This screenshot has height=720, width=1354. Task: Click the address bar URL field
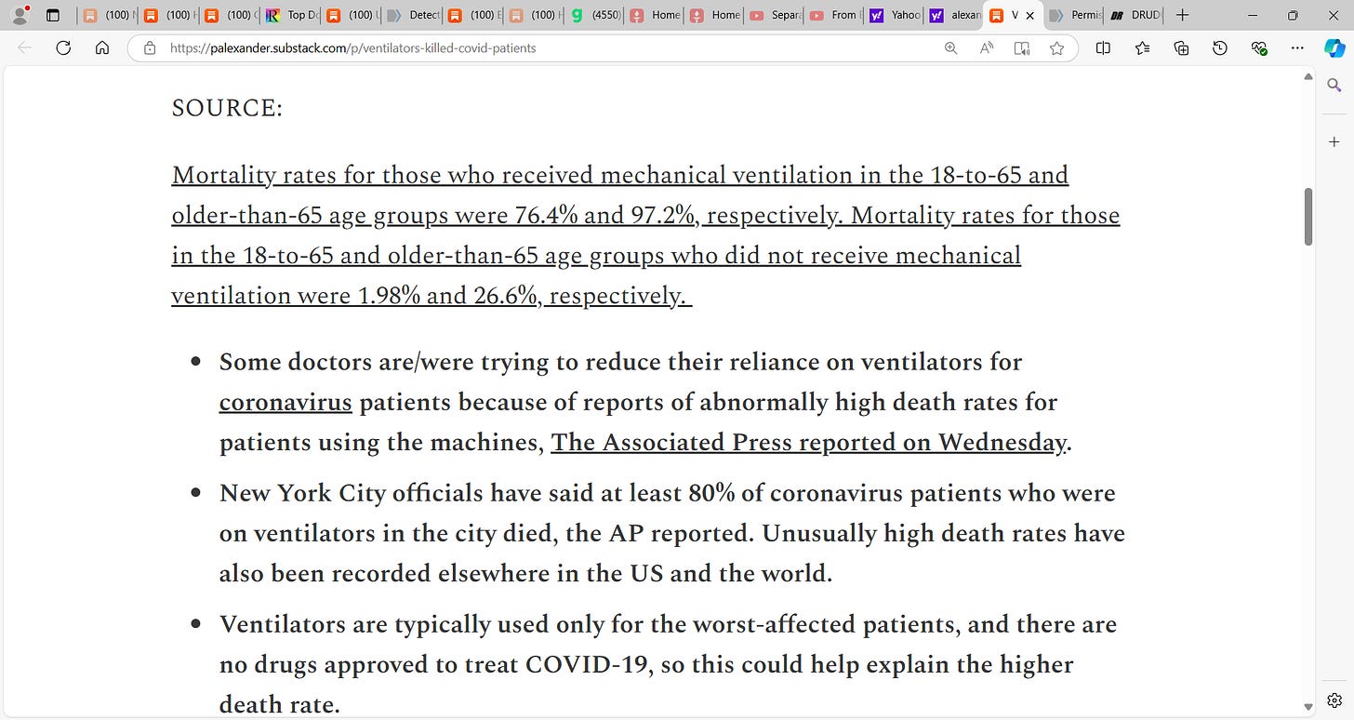click(x=549, y=48)
